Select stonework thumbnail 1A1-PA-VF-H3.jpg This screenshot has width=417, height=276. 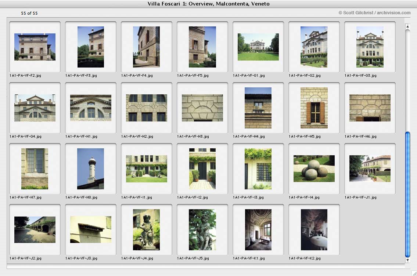[202, 108]
